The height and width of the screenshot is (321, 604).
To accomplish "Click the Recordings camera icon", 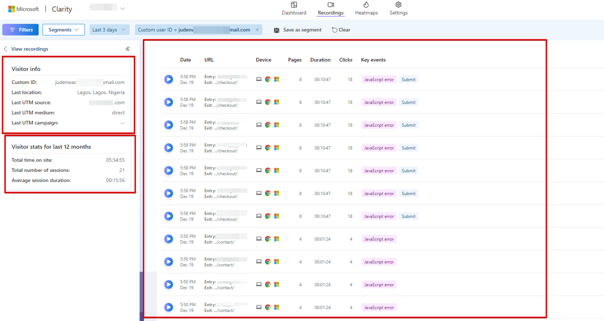I will [330, 4].
